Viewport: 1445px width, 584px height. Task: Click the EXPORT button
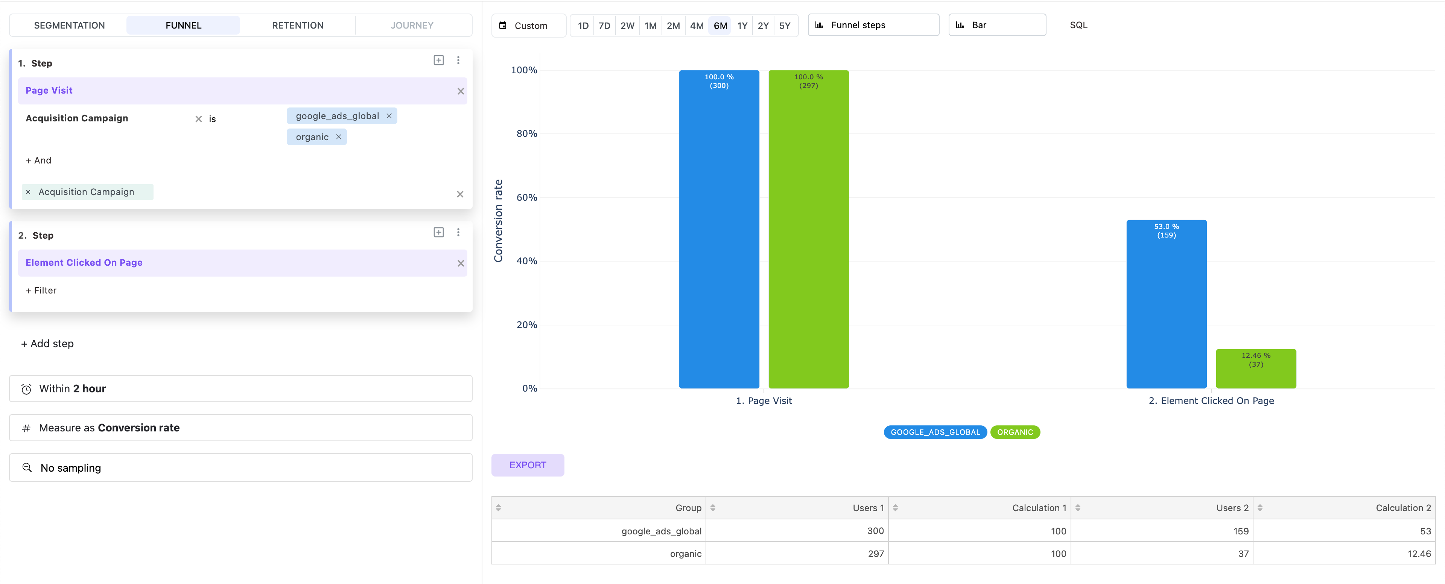(x=527, y=465)
